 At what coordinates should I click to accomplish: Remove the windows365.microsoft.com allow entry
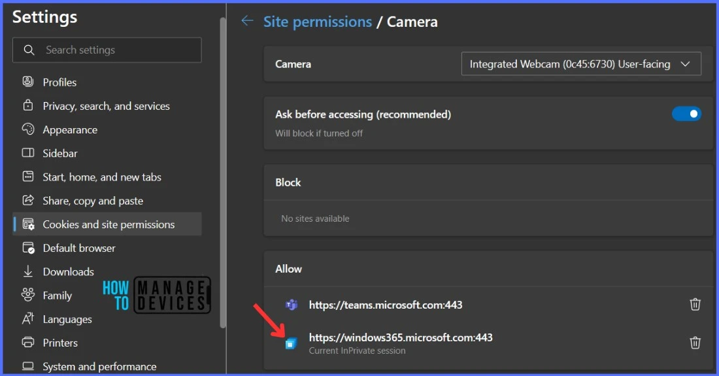click(695, 343)
